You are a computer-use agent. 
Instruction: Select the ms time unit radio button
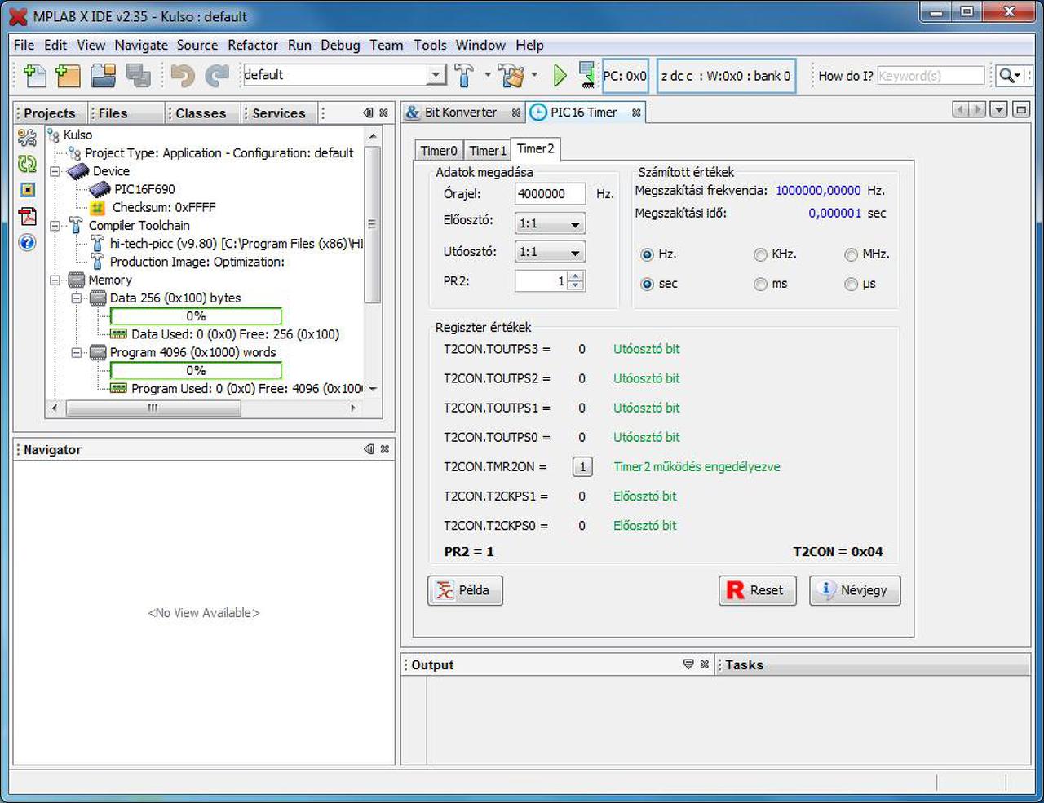coord(760,284)
